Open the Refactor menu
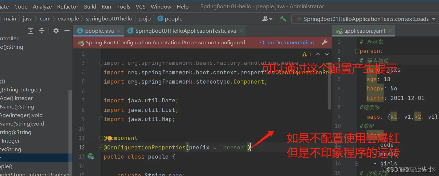 point(68,6)
